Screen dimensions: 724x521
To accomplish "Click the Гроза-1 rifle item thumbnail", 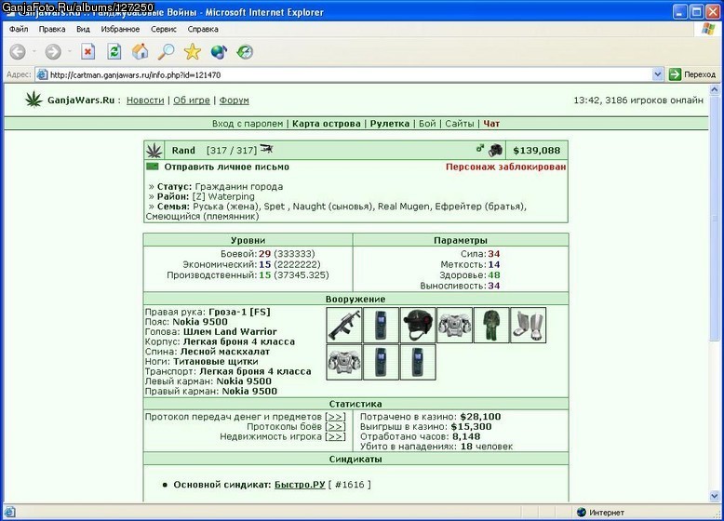I will click(344, 326).
